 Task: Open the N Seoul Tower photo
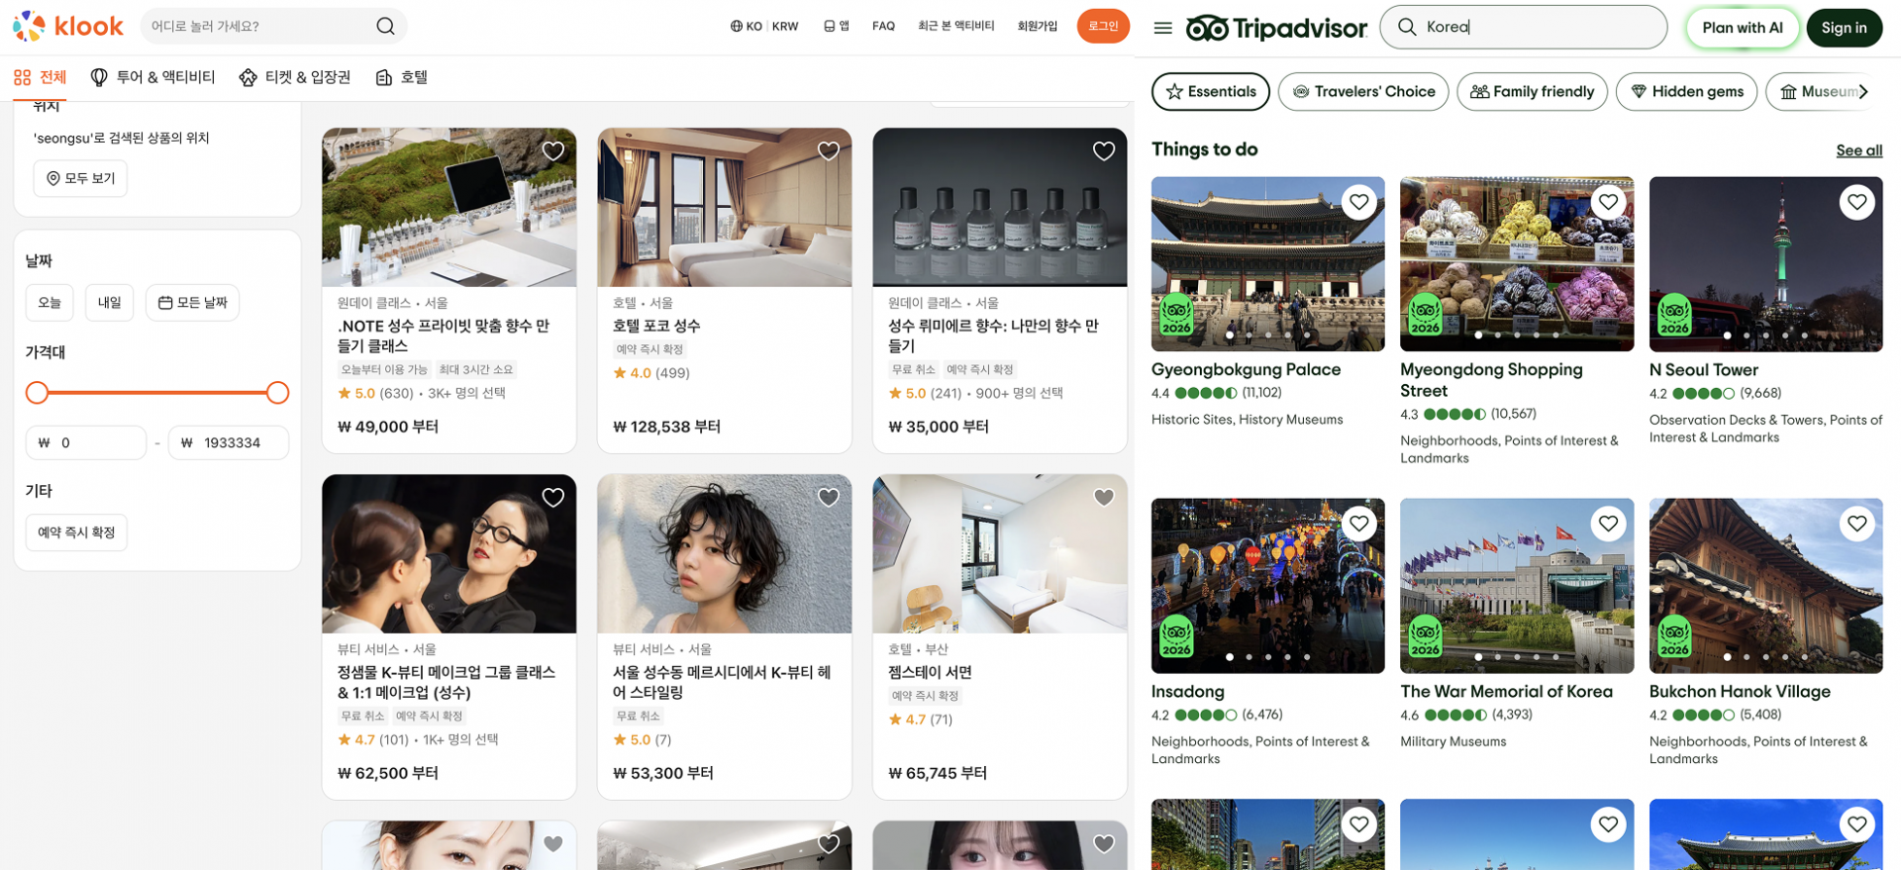(1766, 264)
